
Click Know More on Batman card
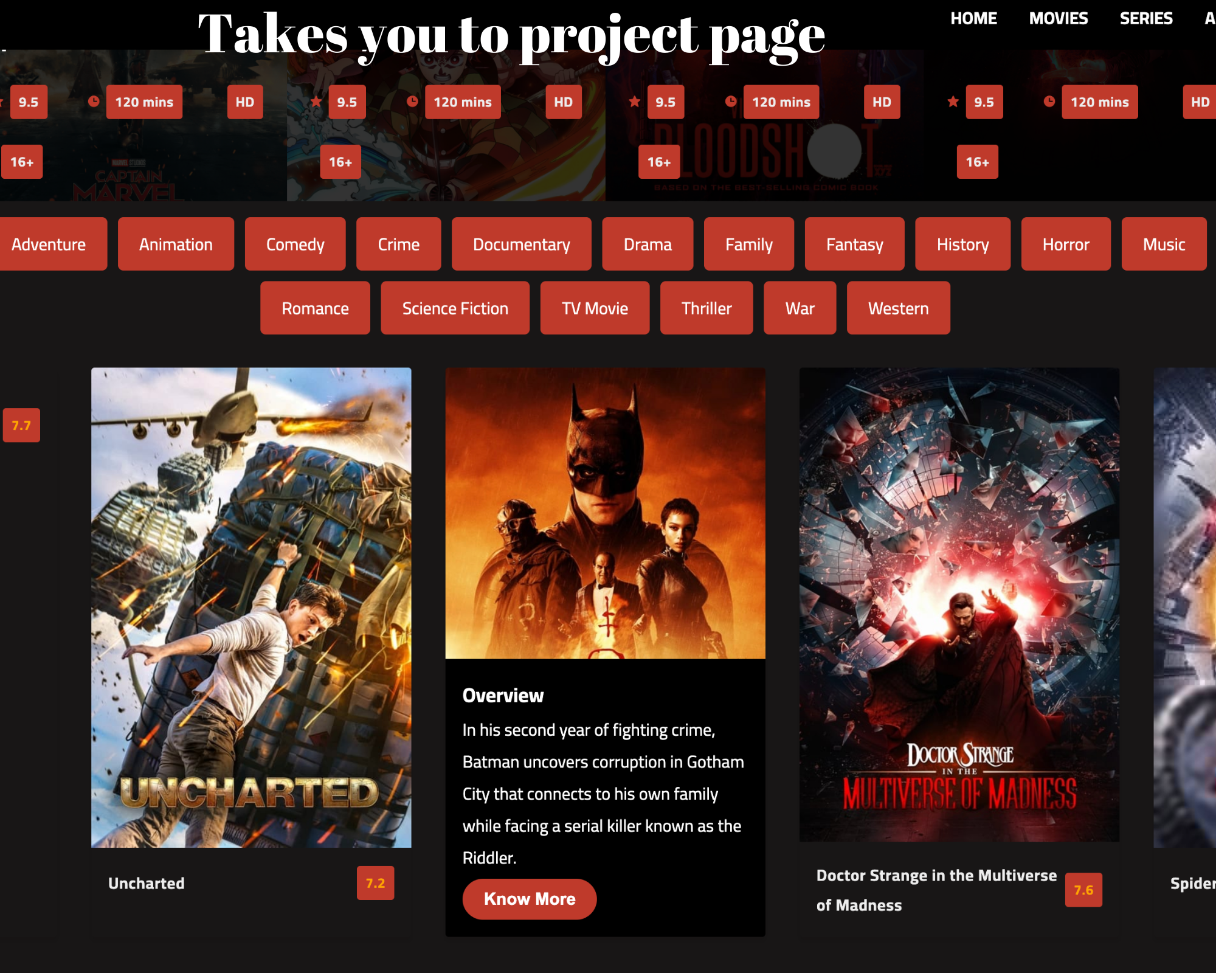530,899
